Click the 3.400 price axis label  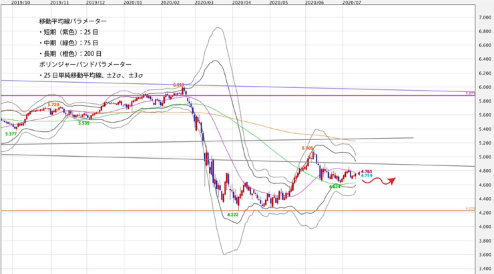(x=485, y=269)
